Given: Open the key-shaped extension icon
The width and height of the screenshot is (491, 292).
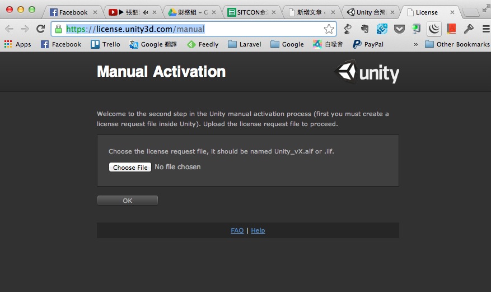Looking at the screenshot, I should click(x=469, y=29).
